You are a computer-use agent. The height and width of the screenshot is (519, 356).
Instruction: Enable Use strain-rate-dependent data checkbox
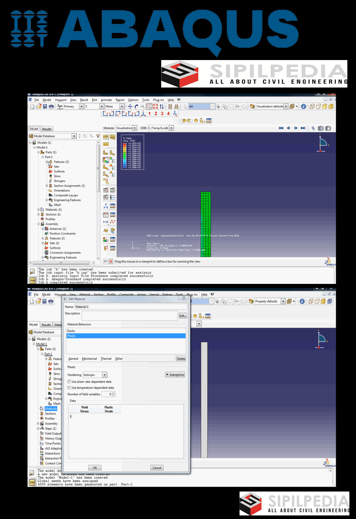pos(70,382)
